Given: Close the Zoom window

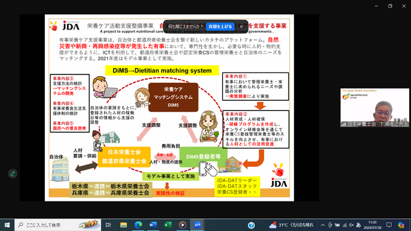Looking at the screenshot, I should pos(404,6).
